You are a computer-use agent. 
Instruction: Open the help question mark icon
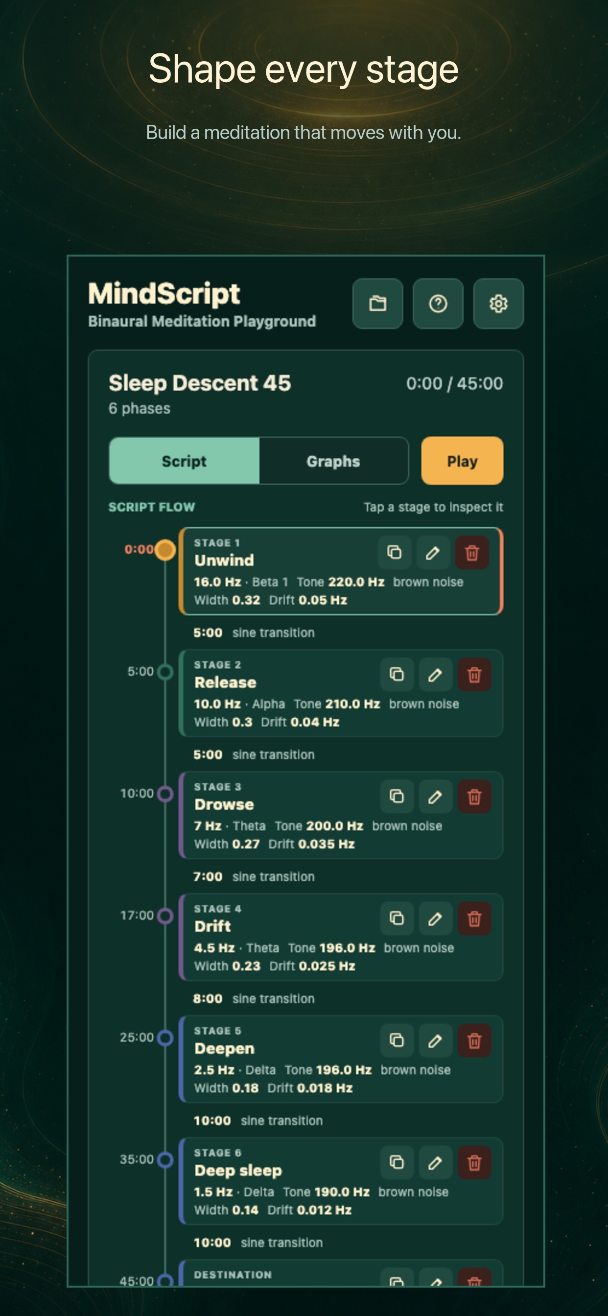(x=438, y=304)
